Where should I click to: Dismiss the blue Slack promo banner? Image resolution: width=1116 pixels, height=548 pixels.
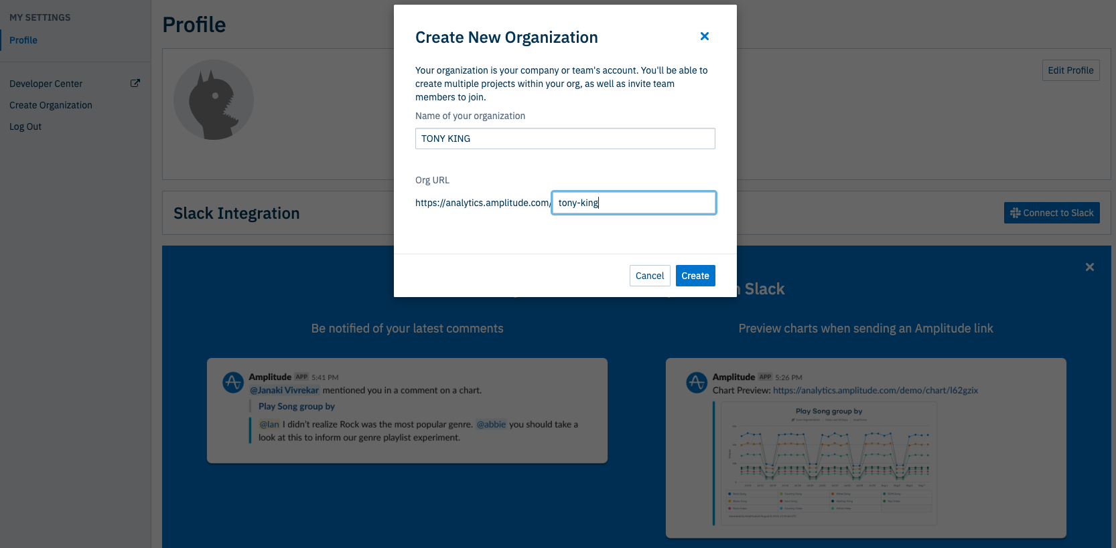pos(1090,267)
